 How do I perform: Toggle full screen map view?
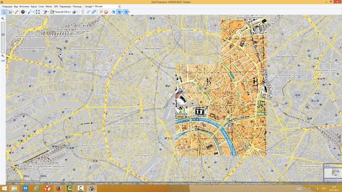point(38,12)
